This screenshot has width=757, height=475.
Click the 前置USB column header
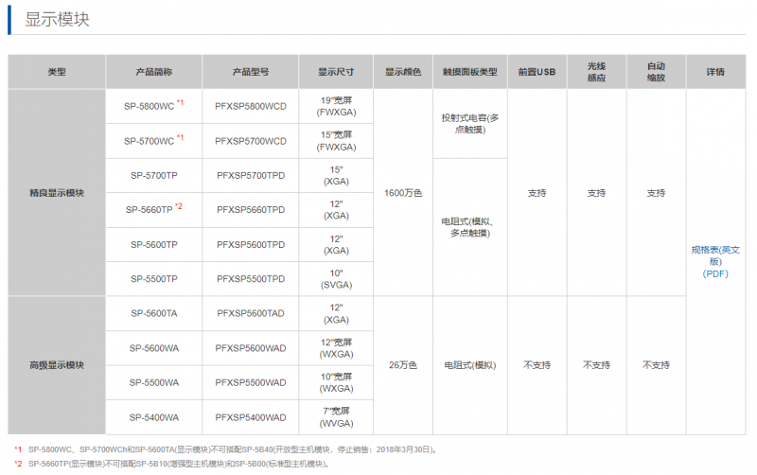coord(537,72)
